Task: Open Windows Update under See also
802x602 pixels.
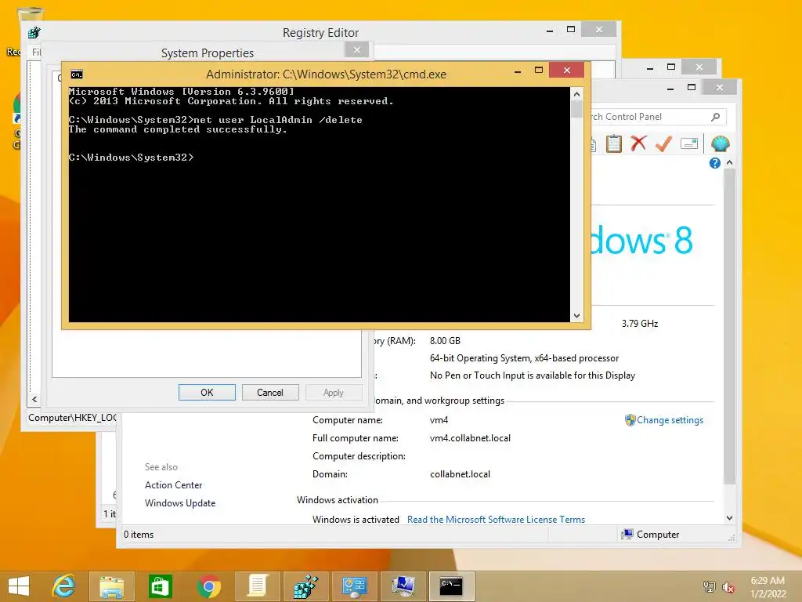Action: (x=180, y=503)
